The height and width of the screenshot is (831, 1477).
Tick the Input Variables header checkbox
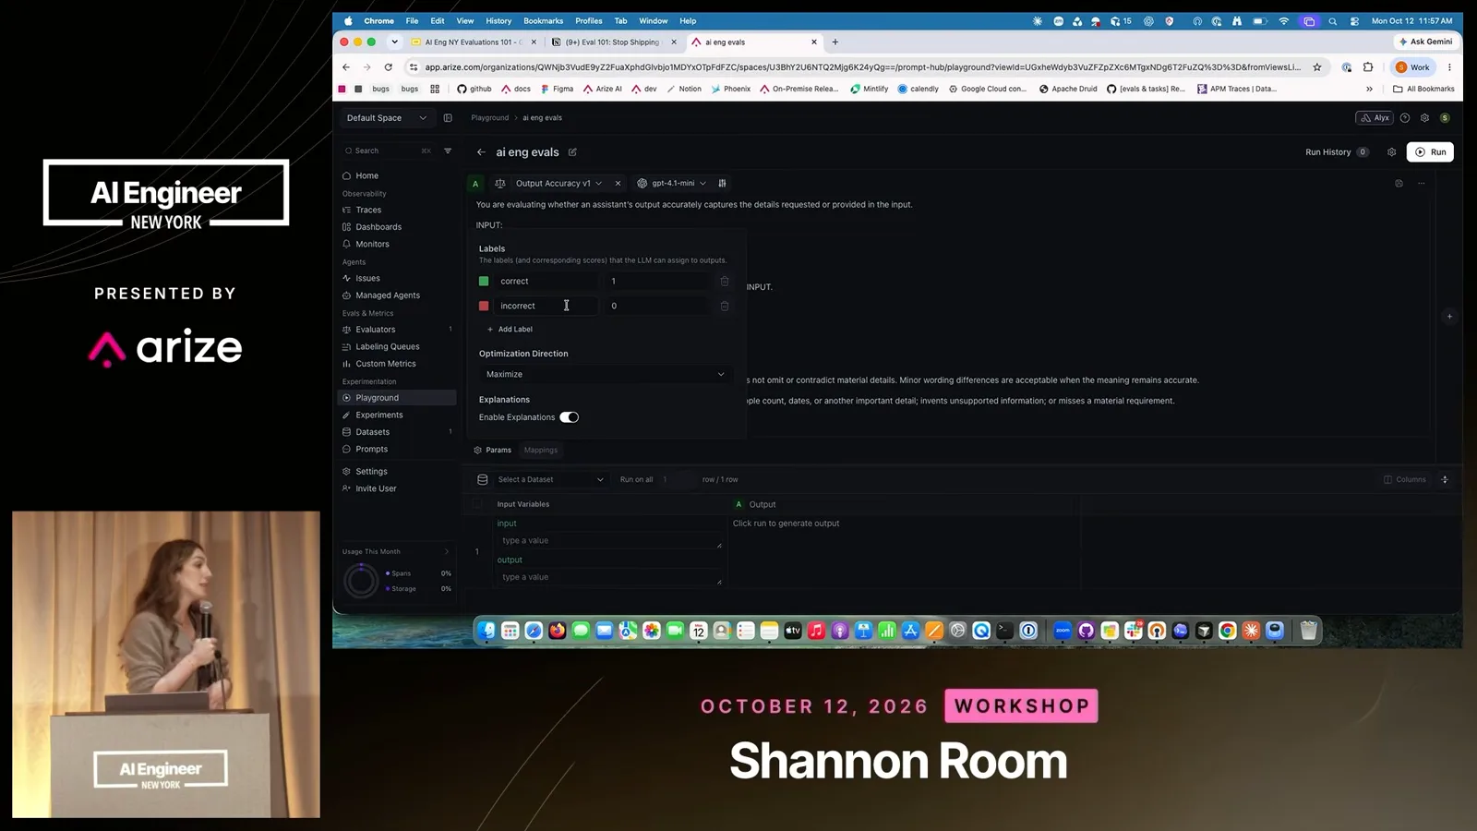[477, 504]
